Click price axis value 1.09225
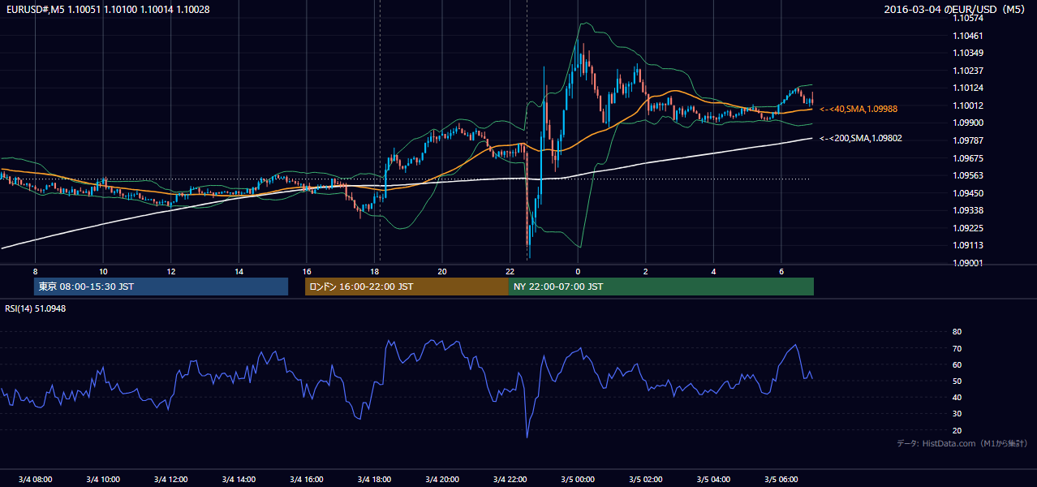 click(967, 228)
